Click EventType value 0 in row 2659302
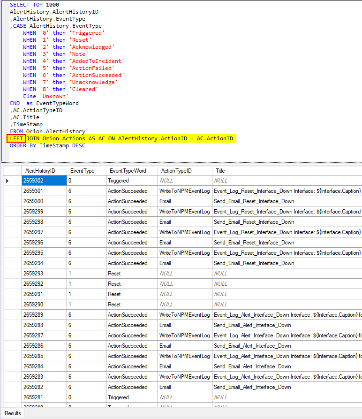362x419 pixels. 86,181
